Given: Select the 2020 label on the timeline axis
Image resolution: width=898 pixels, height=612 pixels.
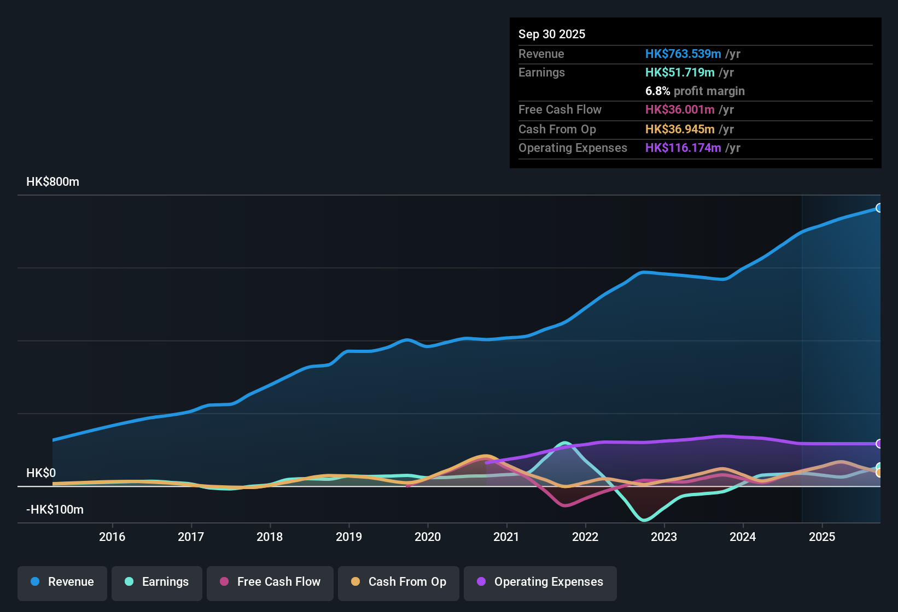Looking at the screenshot, I should point(429,537).
